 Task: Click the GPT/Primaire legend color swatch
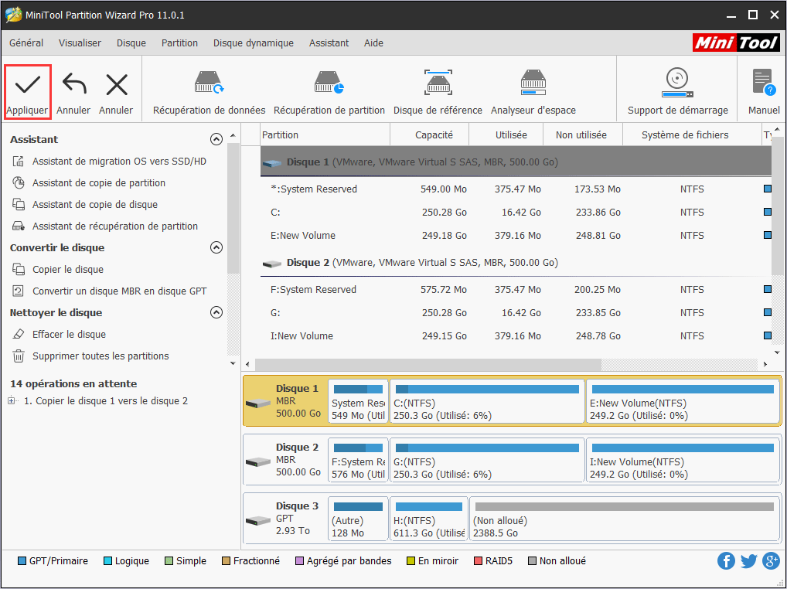point(22,561)
